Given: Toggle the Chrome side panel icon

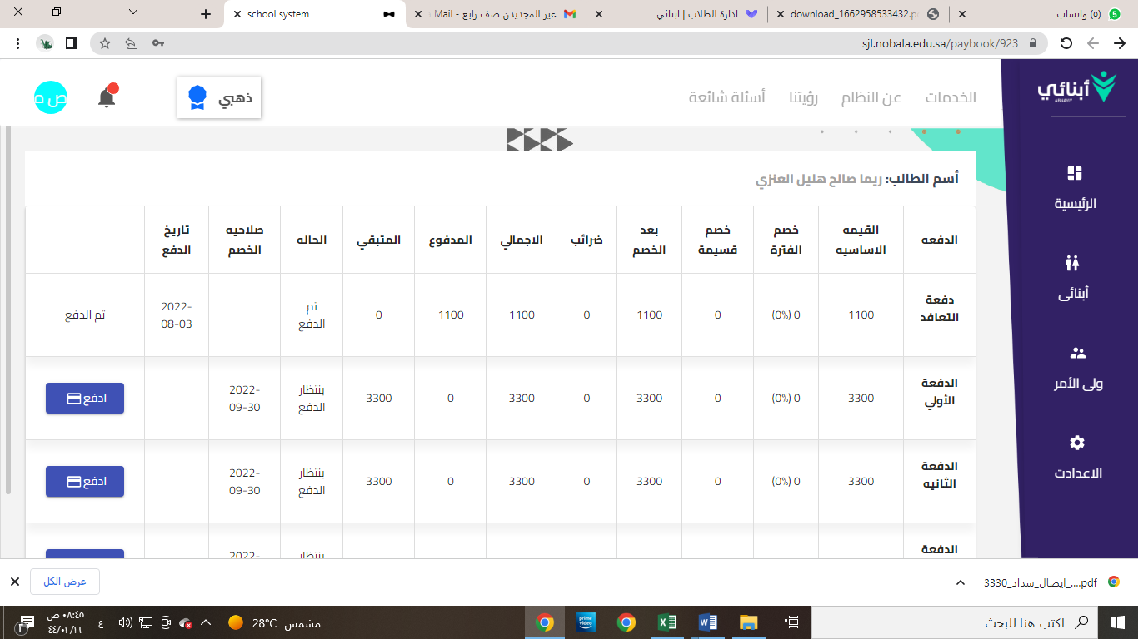Looking at the screenshot, I should point(72,43).
